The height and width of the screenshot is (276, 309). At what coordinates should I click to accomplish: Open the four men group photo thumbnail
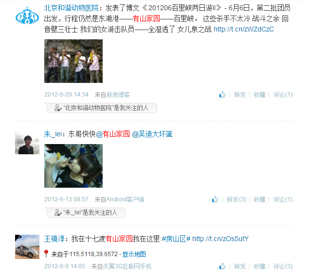click(73, 61)
